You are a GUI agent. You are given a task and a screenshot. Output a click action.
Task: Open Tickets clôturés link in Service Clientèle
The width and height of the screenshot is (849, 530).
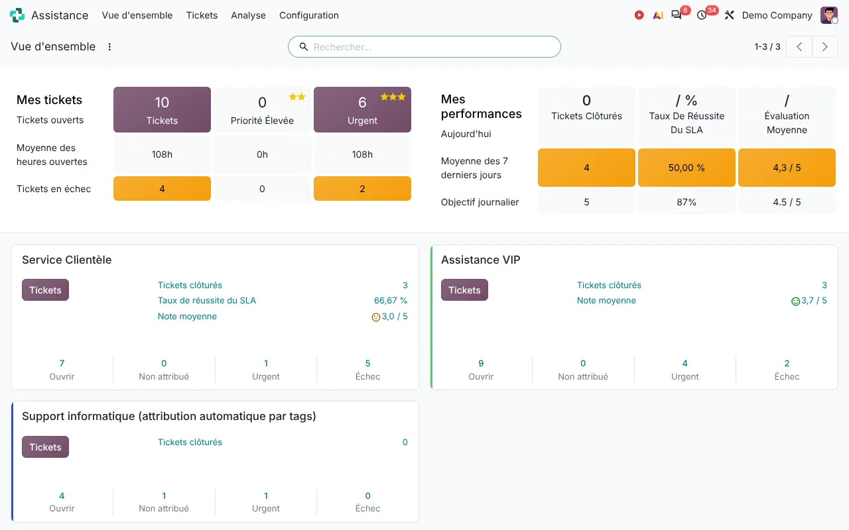tap(190, 286)
